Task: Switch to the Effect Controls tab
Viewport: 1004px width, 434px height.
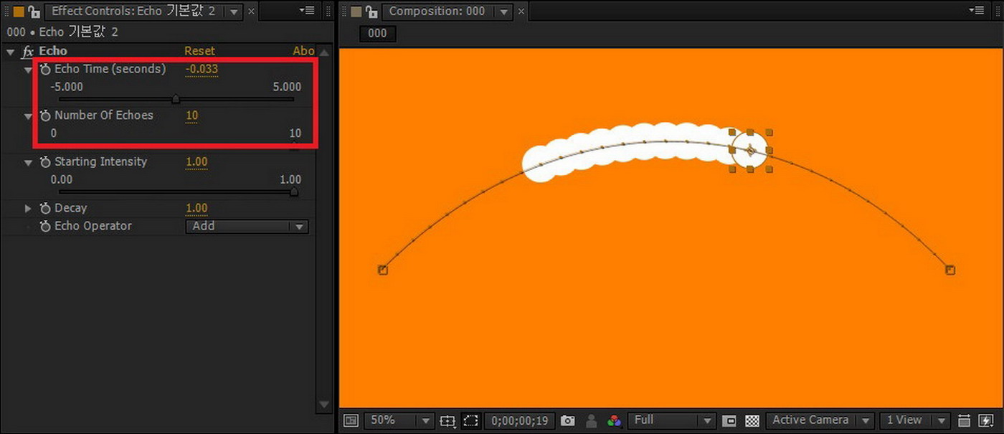Action: (133, 11)
